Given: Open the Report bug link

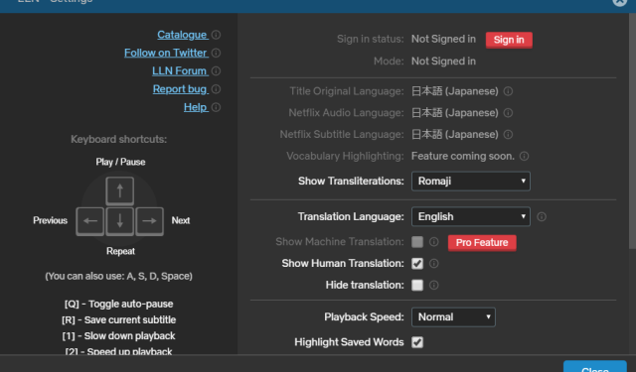Looking at the screenshot, I should (180, 89).
